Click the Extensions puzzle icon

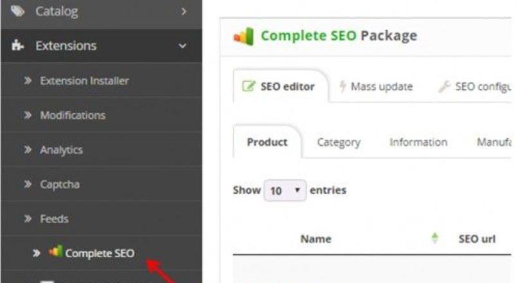tap(17, 45)
